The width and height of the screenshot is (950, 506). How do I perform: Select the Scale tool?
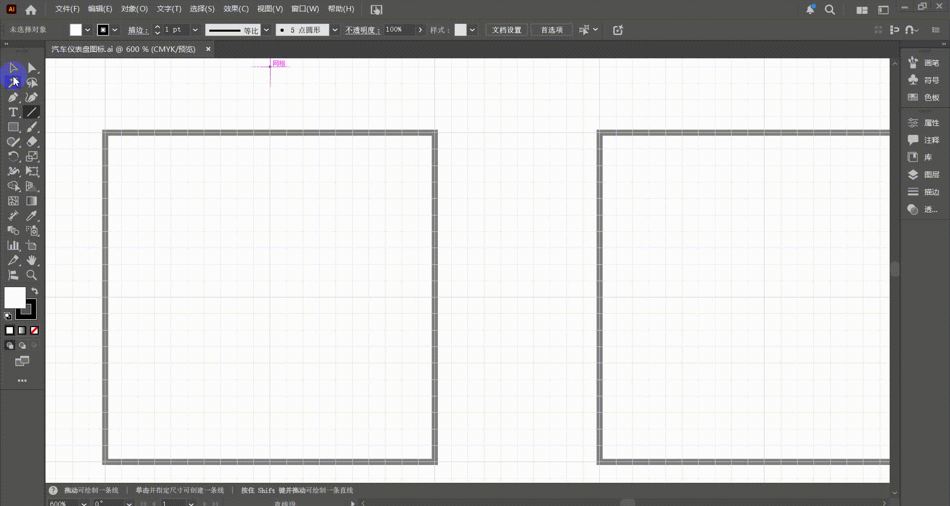(x=32, y=157)
